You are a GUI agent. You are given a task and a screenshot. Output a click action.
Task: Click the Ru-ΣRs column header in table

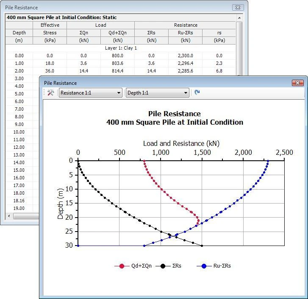[x=185, y=33]
